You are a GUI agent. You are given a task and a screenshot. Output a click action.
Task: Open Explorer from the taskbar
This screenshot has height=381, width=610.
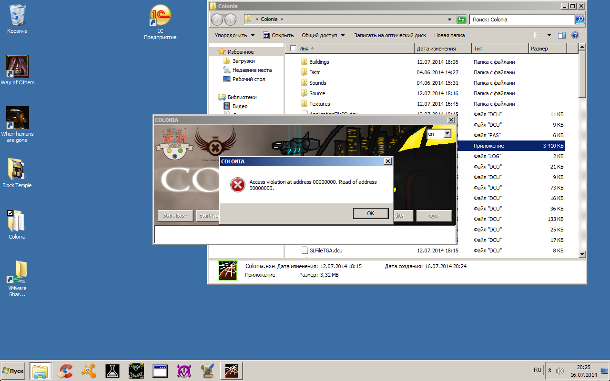[41, 371]
